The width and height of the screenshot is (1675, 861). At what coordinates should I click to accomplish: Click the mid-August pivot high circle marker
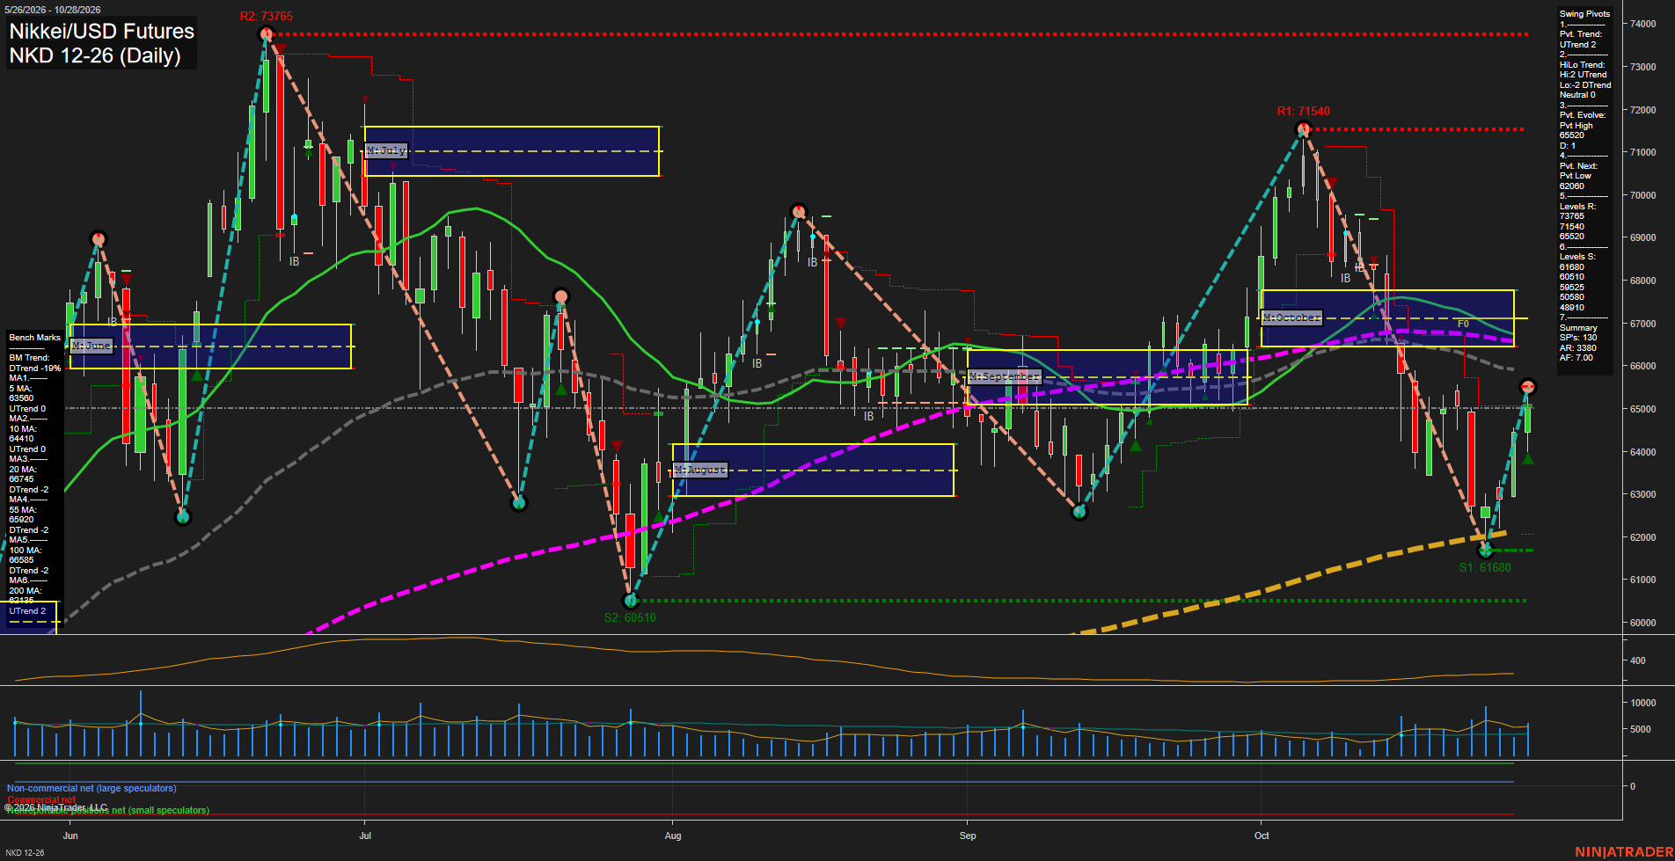pyautogui.click(x=799, y=211)
